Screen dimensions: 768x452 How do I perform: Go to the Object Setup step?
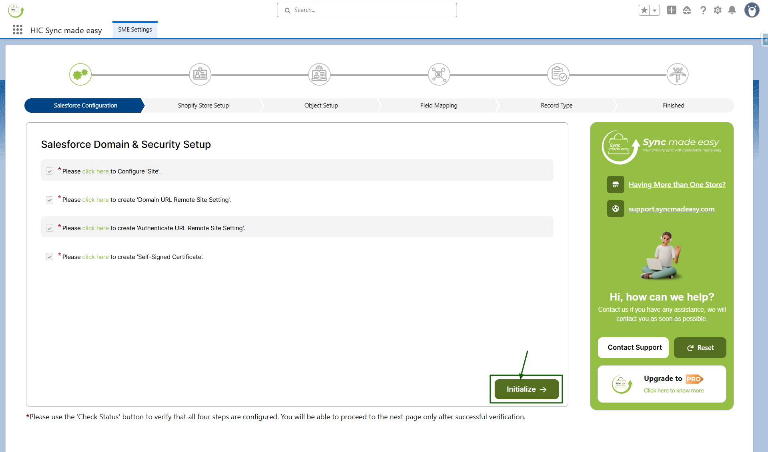(321, 106)
